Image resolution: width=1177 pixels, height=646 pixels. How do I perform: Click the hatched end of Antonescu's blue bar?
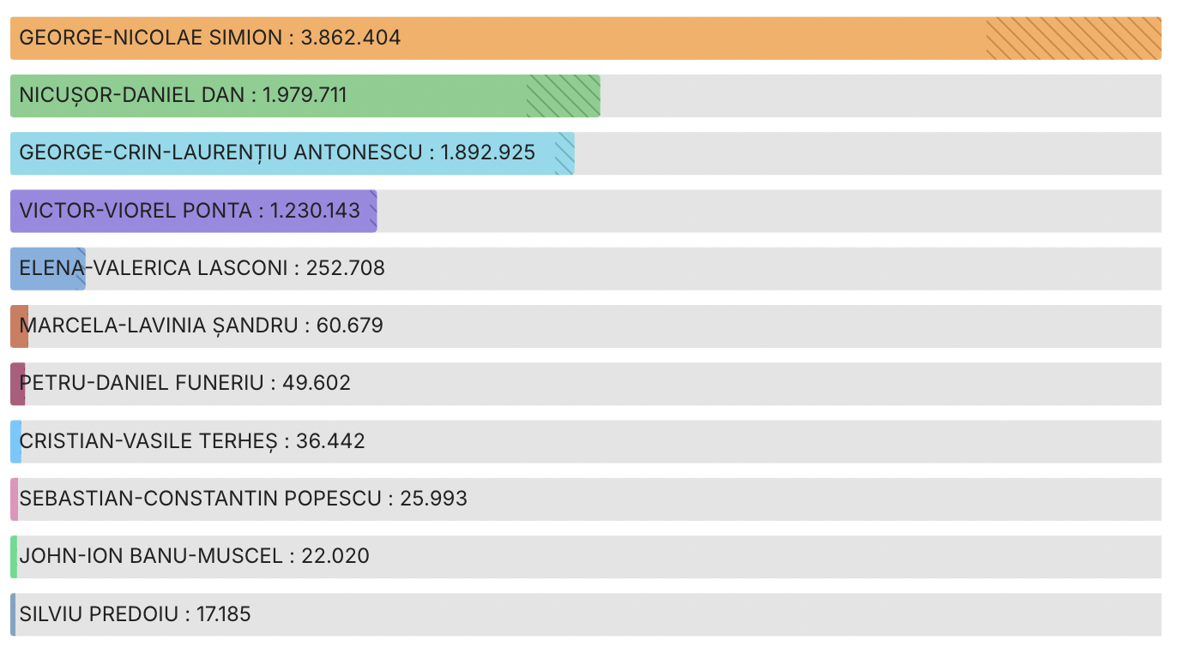click(564, 153)
